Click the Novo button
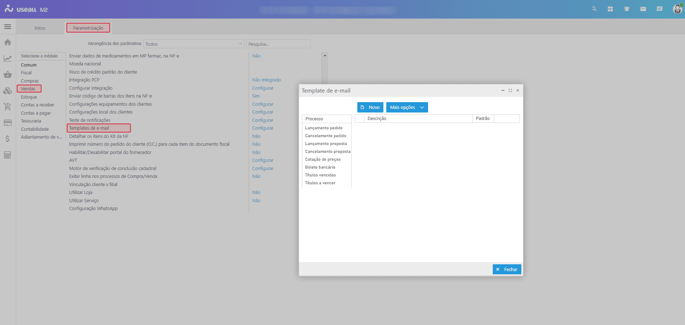This screenshot has height=325, width=685. pos(370,107)
